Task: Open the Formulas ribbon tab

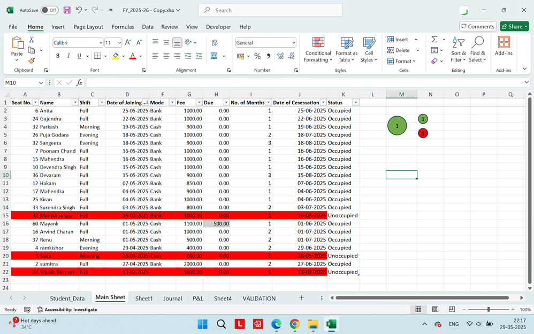Action: [123, 27]
